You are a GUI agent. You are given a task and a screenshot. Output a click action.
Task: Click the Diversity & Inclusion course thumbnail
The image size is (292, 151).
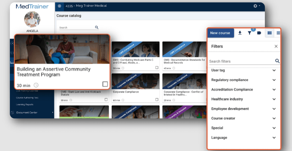click(x=185, y=112)
